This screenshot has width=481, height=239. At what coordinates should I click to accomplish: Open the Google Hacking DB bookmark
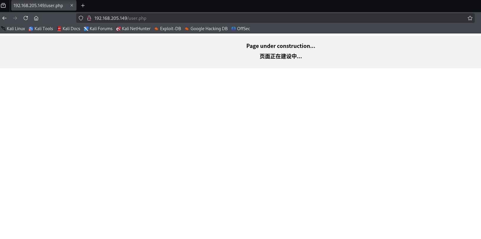(206, 29)
